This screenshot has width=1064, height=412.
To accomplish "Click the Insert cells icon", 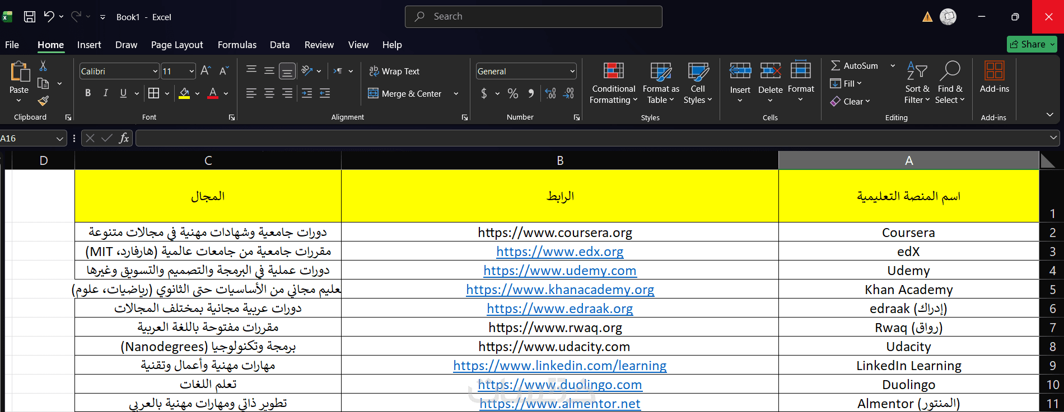I will click(x=740, y=71).
